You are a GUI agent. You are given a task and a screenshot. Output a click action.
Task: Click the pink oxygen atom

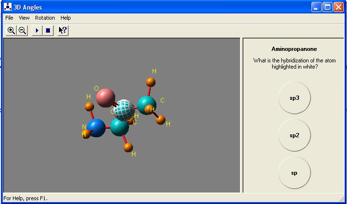(x=105, y=97)
